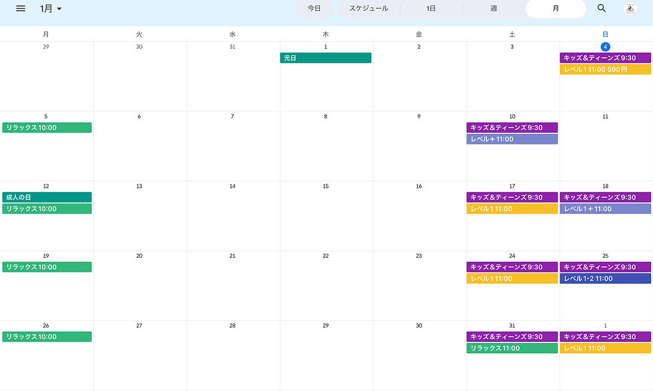Open レベル1 11:00 event on the 24th
Viewport: 653px width, 391px height.
(x=512, y=278)
